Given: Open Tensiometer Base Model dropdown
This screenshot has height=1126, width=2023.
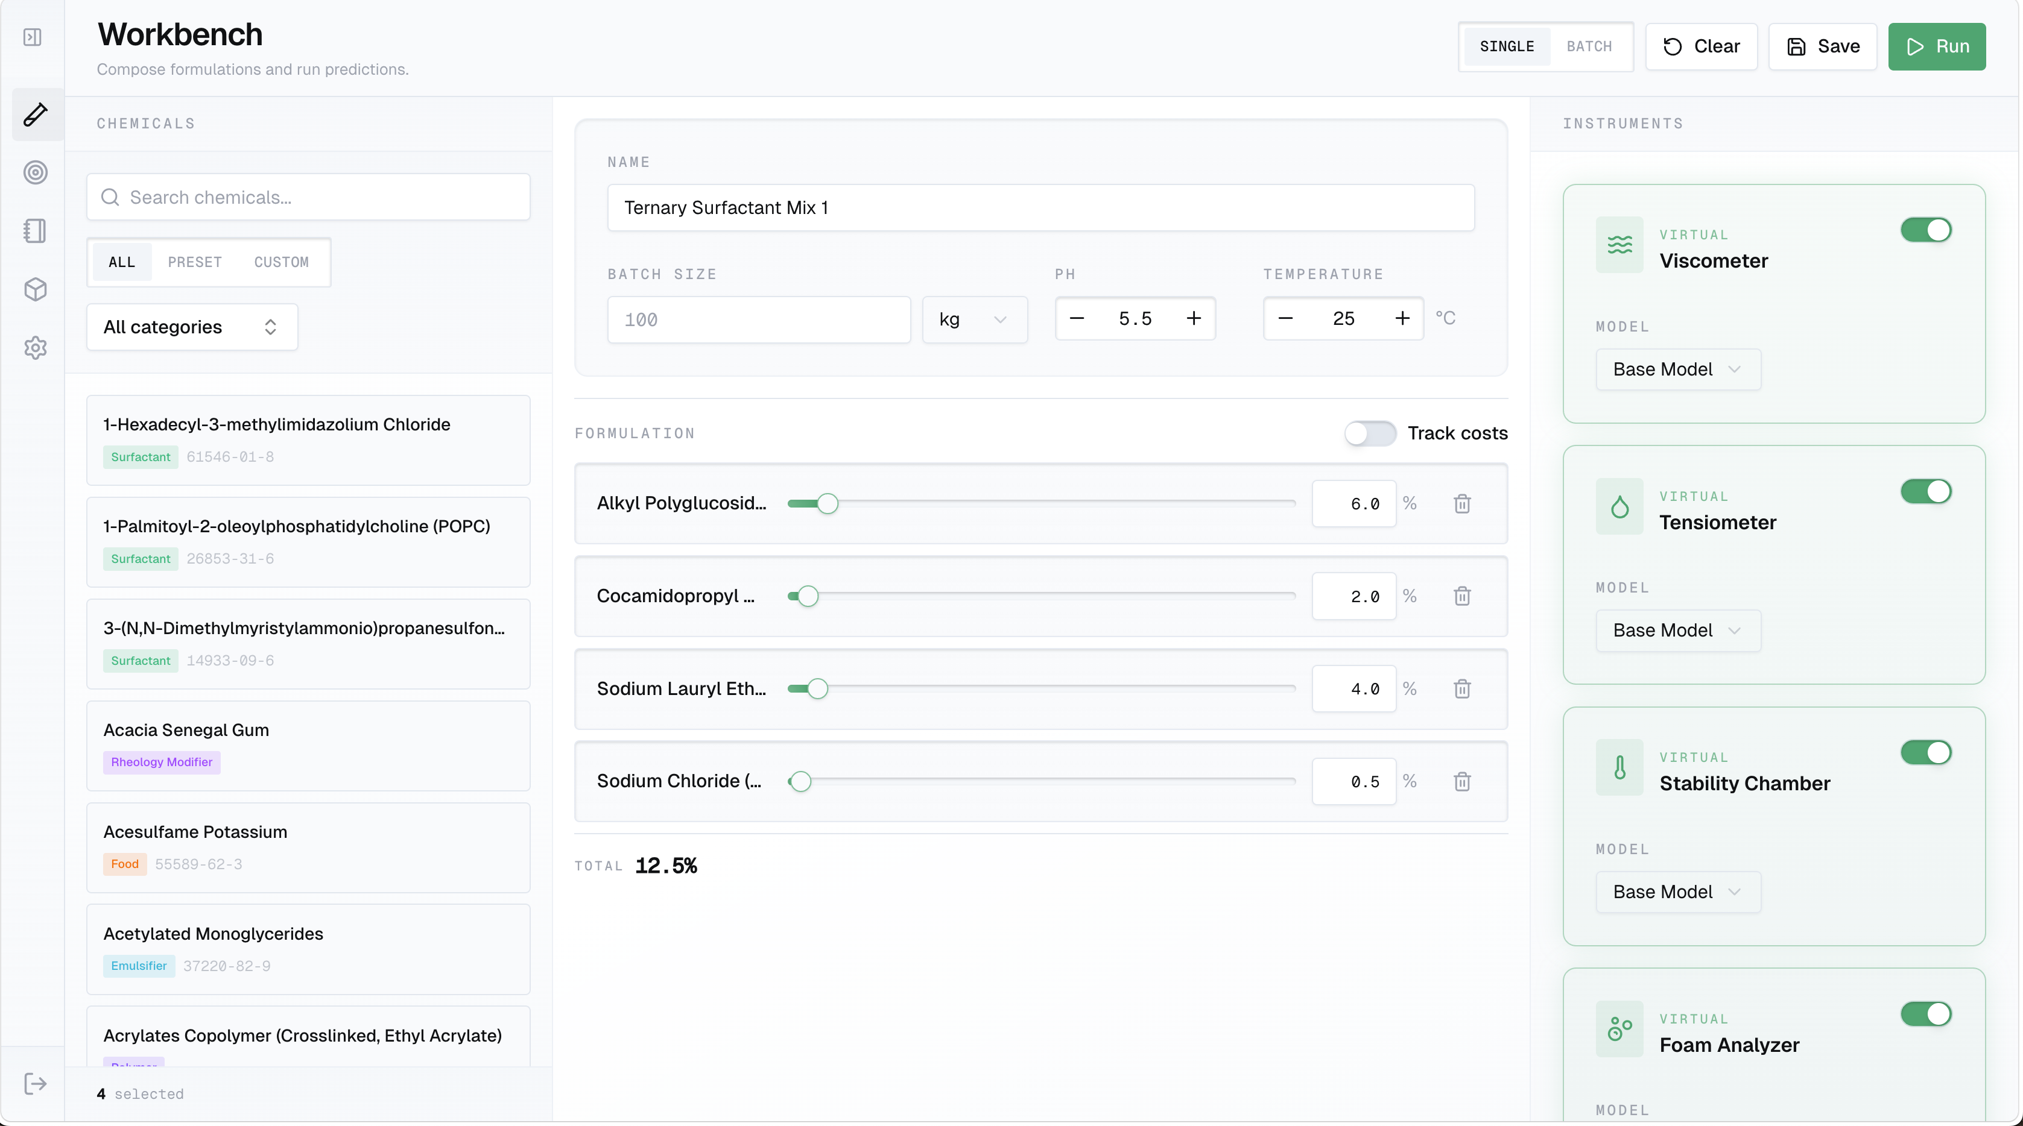Looking at the screenshot, I should (x=1677, y=630).
